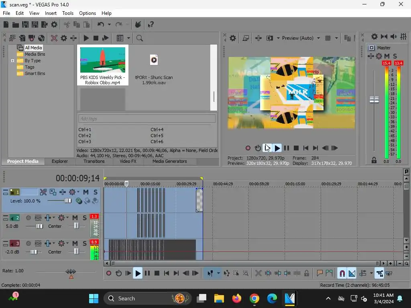Click Play in the timeline transport bar
The width and height of the screenshot is (411, 308).
[x=138, y=274]
